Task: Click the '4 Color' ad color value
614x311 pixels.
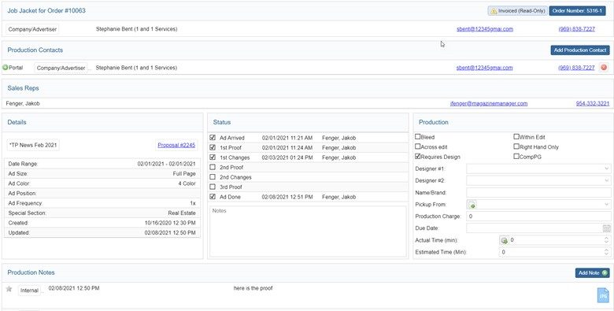Action: coord(187,183)
